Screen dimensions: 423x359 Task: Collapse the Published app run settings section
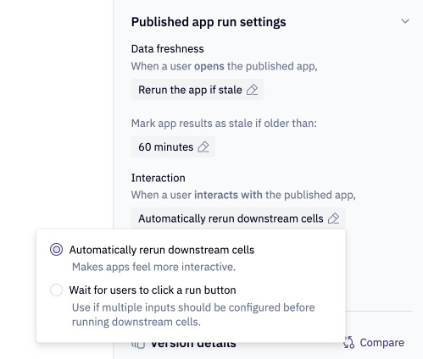coord(405,21)
